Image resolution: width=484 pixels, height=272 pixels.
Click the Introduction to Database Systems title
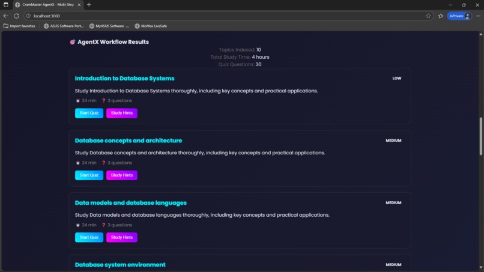(124, 79)
